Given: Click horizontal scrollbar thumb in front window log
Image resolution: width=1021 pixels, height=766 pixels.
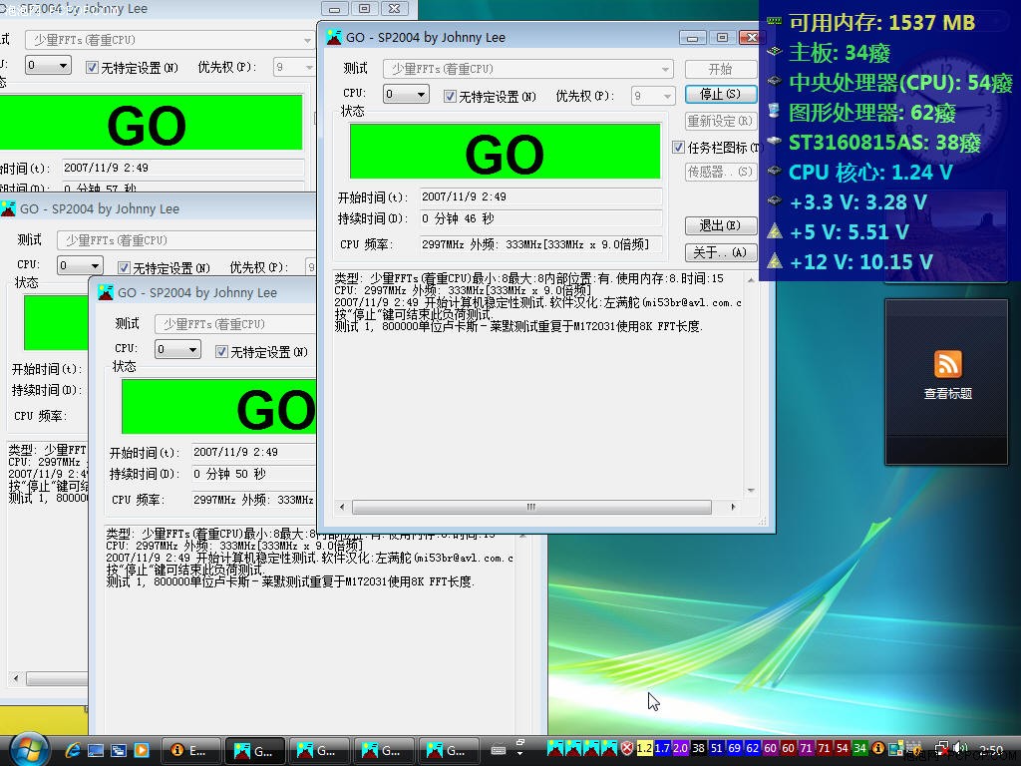Looking at the screenshot, I should [x=531, y=507].
